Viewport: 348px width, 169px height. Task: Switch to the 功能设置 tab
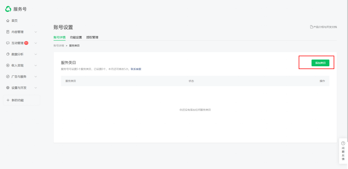click(76, 37)
